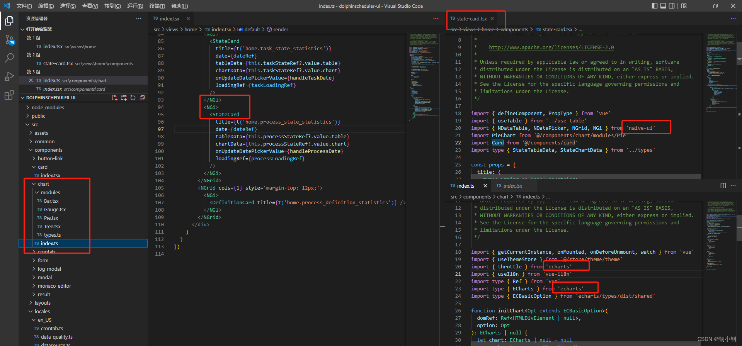This screenshot has height=346, width=742.
Task: Collapse the en_US folder
Action: click(44, 320)
